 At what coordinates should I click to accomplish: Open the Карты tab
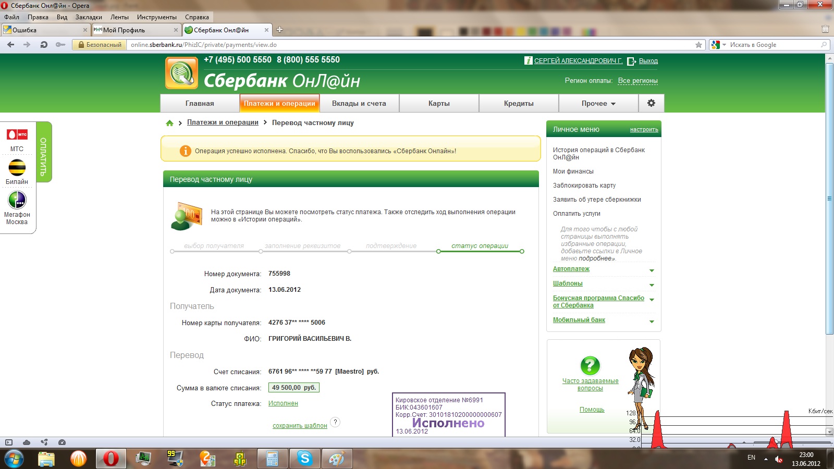click(x=439, y=103)
